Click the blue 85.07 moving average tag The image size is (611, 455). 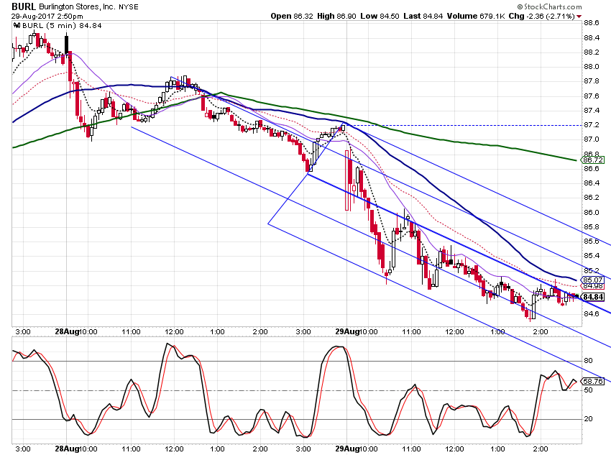(592, 280)
